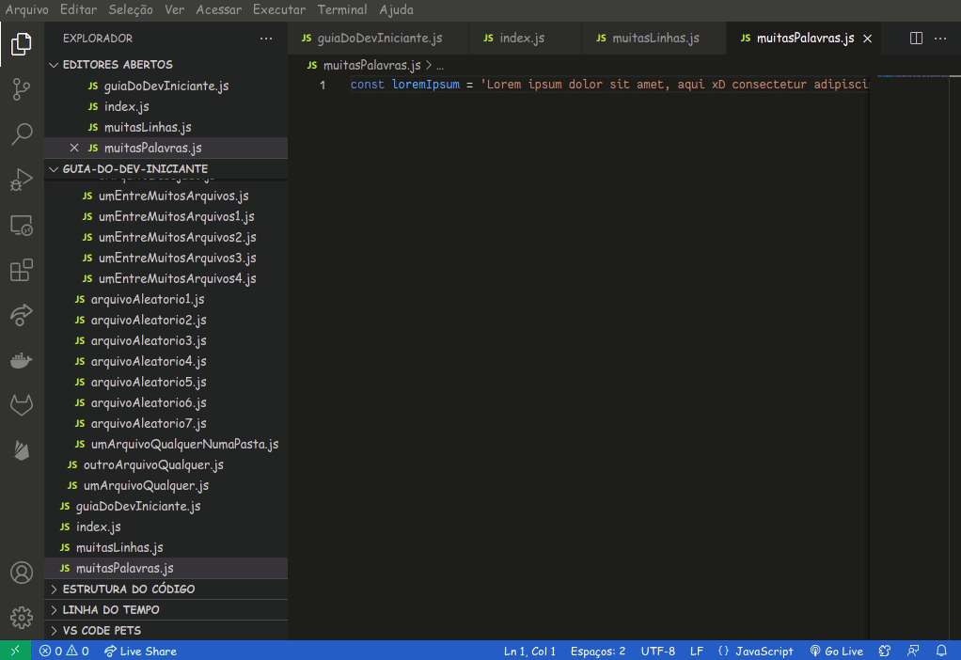Open Run and Debug view

[22, 180]
